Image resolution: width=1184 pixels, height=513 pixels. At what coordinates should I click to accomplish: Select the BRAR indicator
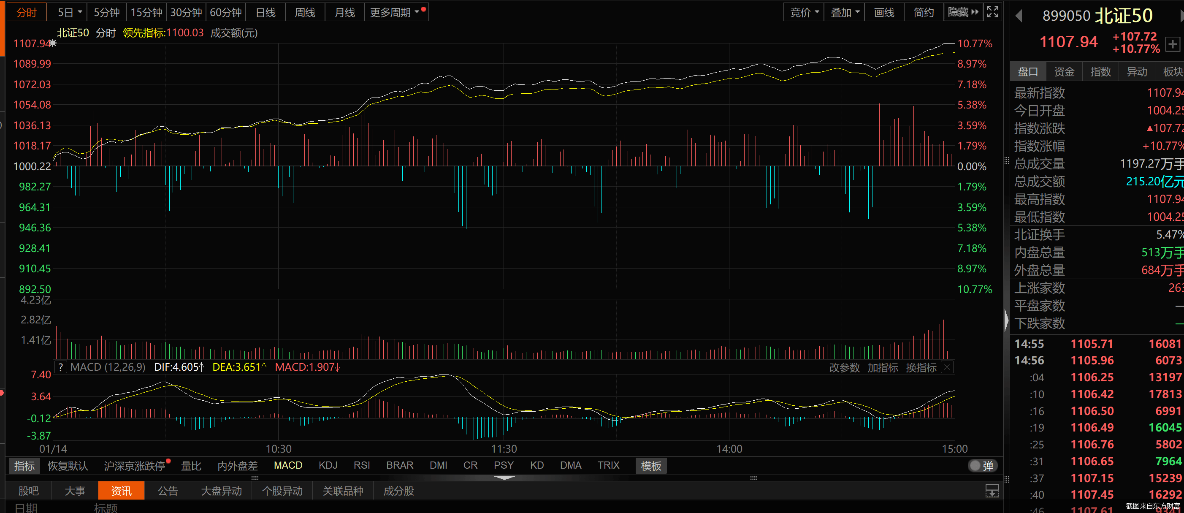coord(400,465)
